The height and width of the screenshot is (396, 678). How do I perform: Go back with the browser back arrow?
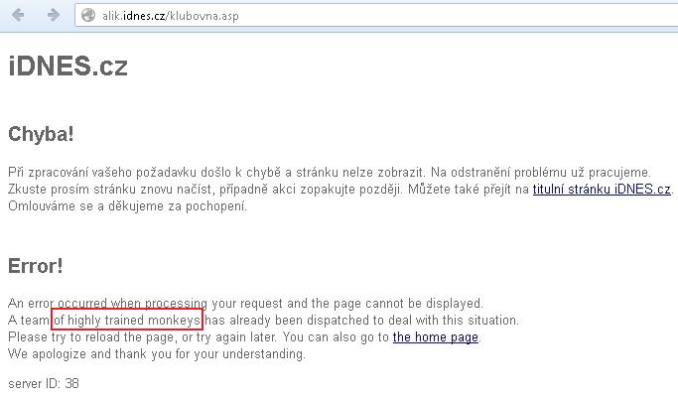coord(18,15)
